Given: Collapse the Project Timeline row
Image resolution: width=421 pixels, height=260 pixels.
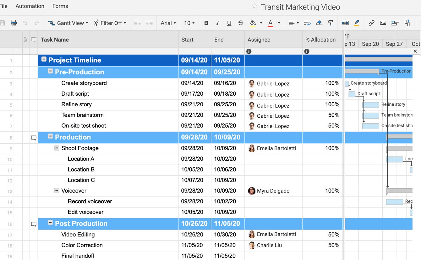Looking at the screenshot, I should [x=44, y=59].
